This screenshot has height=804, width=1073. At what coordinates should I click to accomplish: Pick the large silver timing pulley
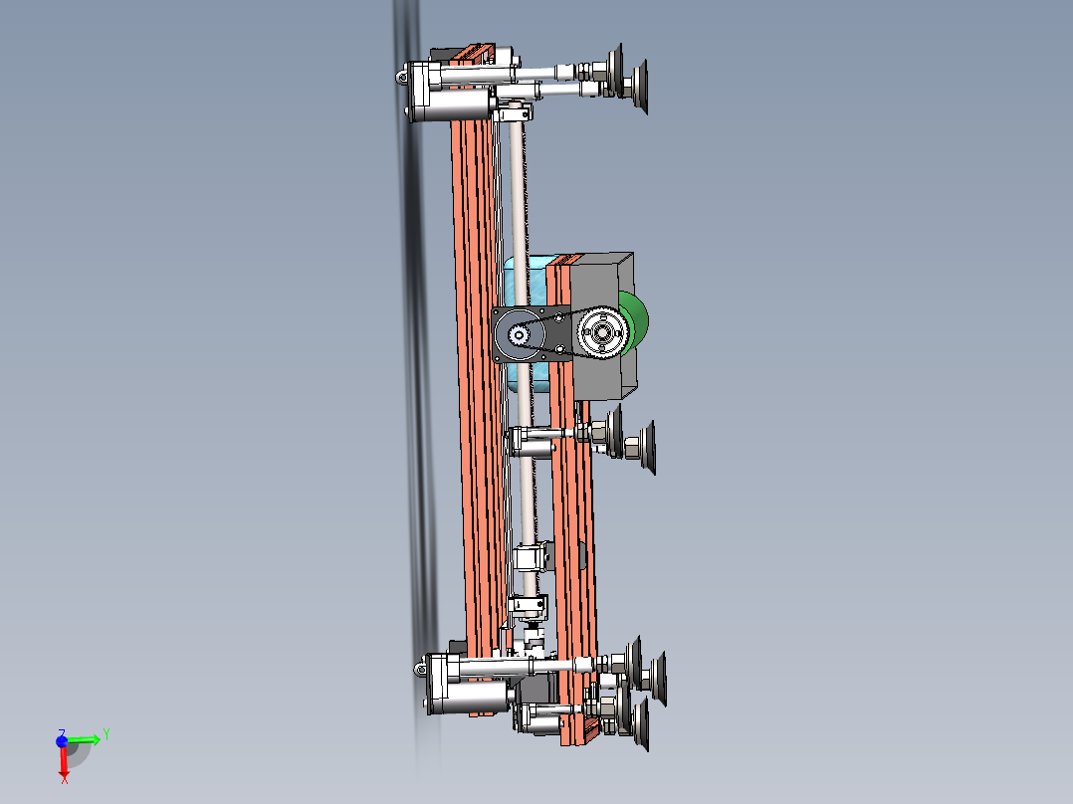click(x=603, y=332)
